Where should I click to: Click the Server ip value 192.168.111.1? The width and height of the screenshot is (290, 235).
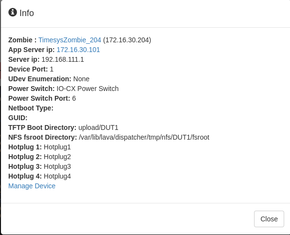pyautogui.click(x=63, y=59)
